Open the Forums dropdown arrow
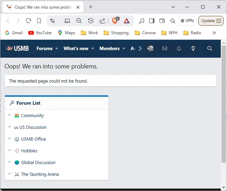The image size is (227, 191). coord(57,49)
